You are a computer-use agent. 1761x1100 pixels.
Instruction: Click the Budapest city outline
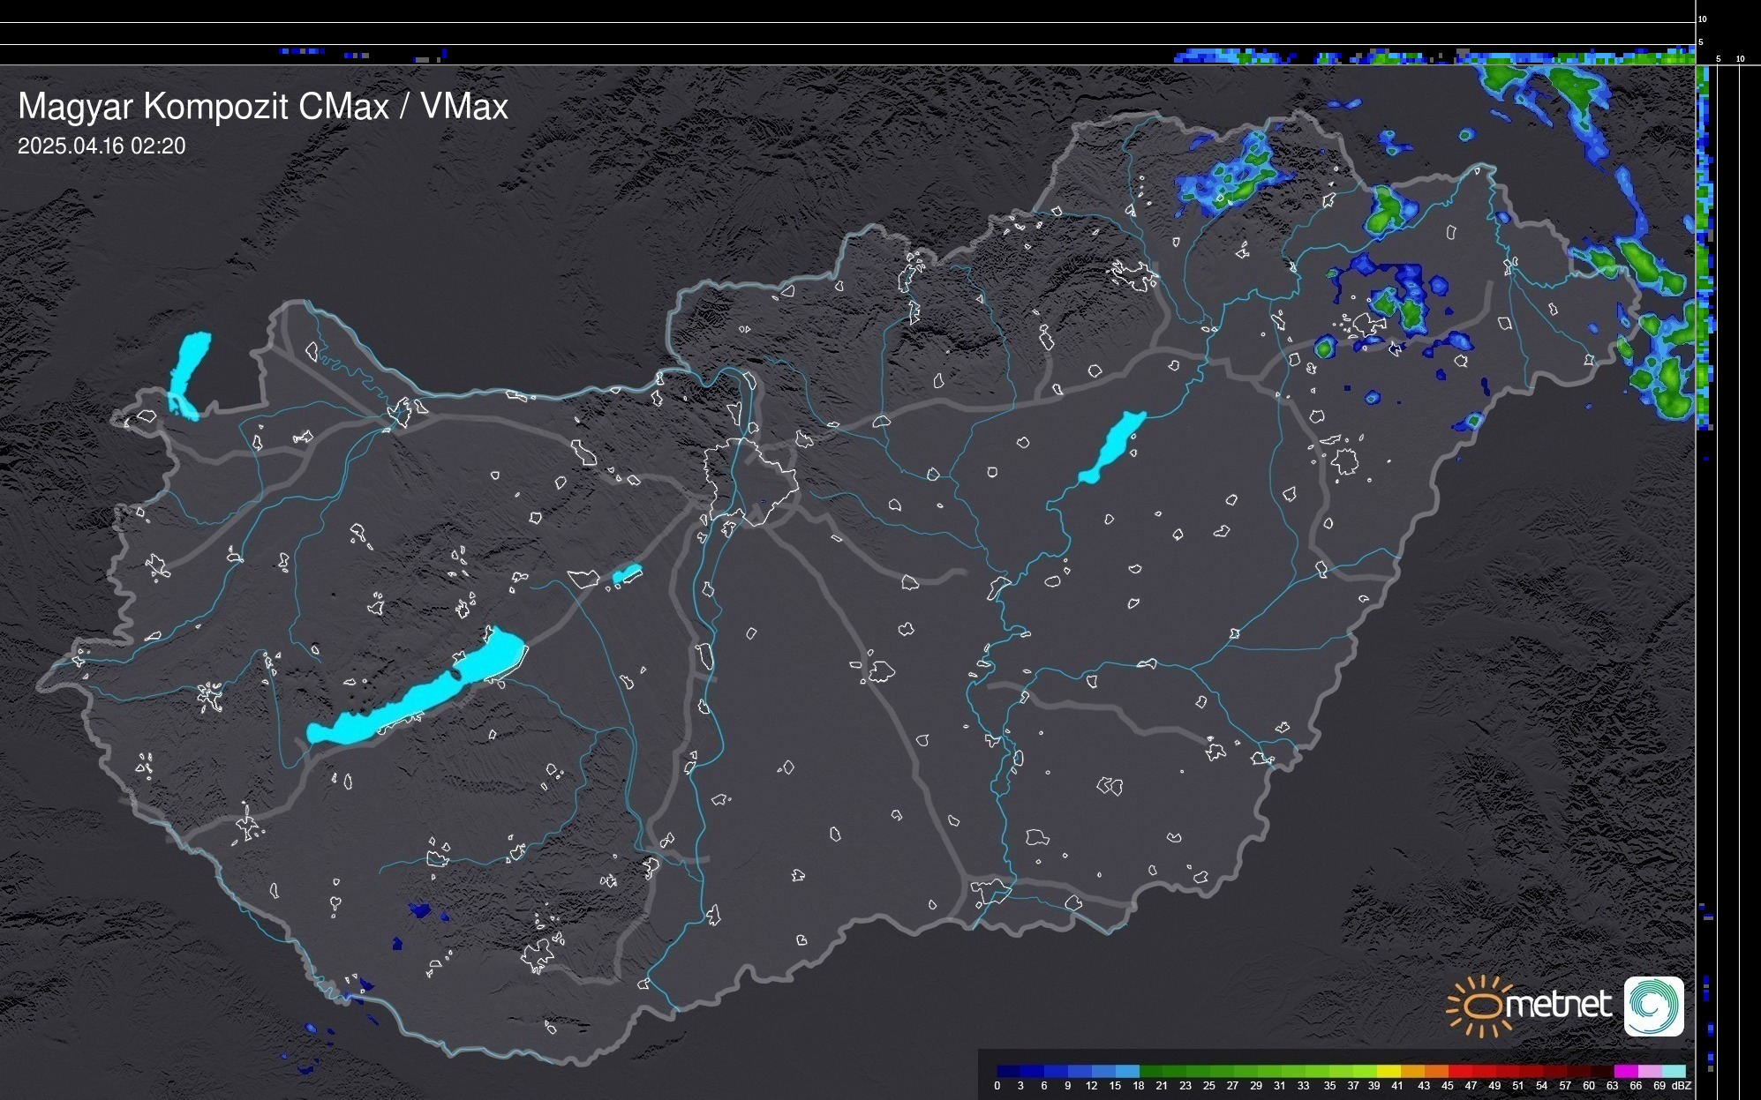[750, 481]
